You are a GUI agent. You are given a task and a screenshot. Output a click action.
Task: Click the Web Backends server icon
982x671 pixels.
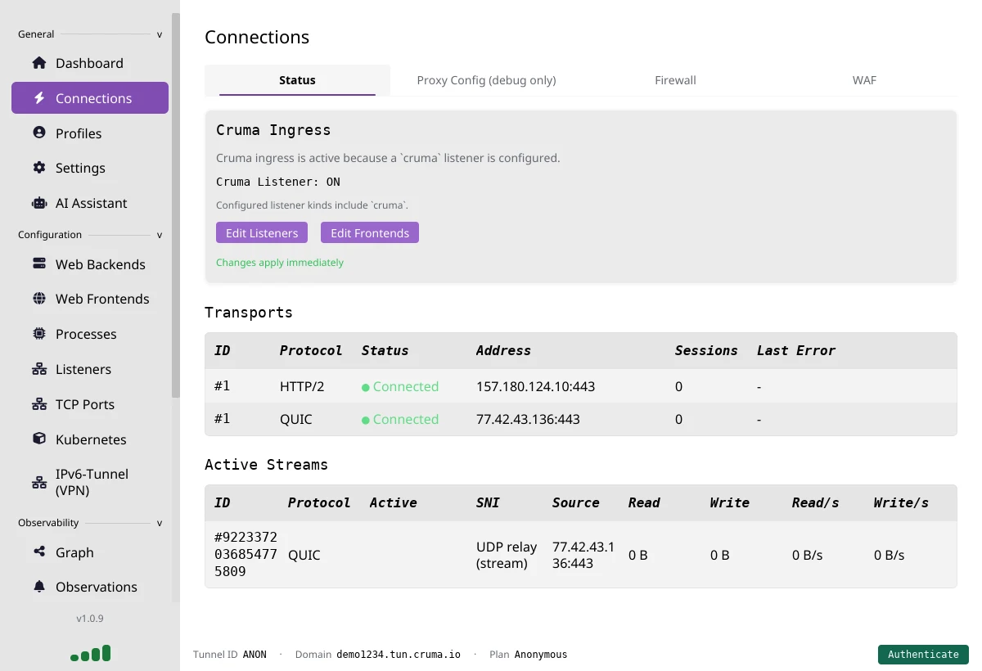38,264
